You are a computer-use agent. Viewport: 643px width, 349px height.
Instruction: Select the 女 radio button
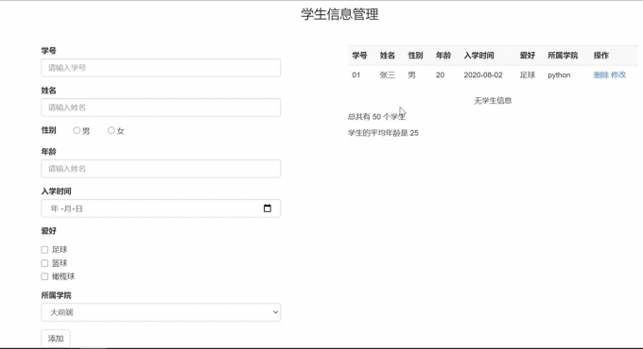112,130
